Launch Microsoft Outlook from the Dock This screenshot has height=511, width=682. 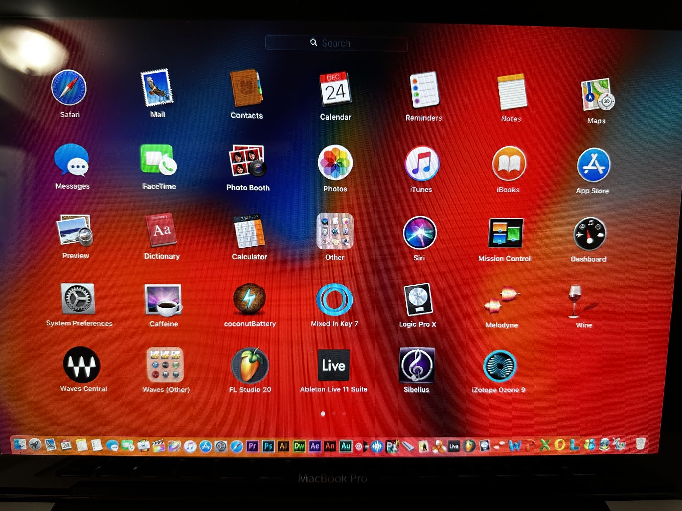(560, 445)
